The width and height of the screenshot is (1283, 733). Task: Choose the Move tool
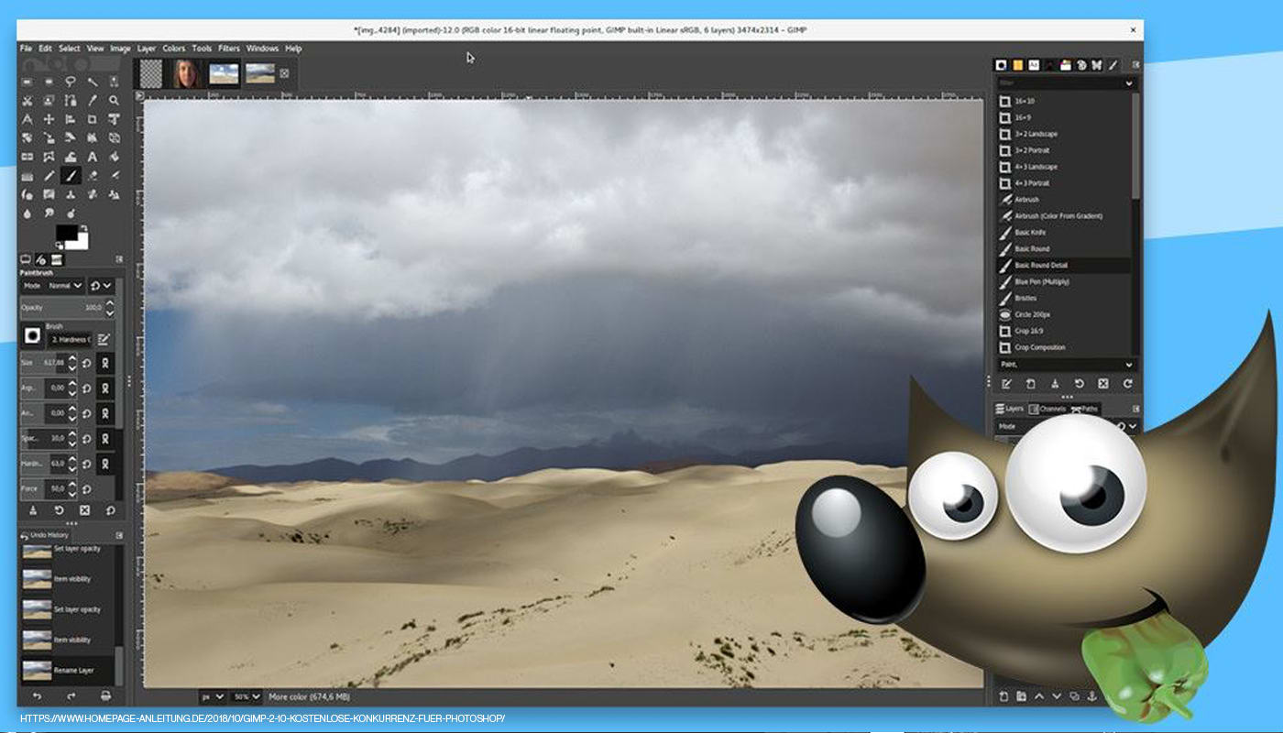coord(49,119)
